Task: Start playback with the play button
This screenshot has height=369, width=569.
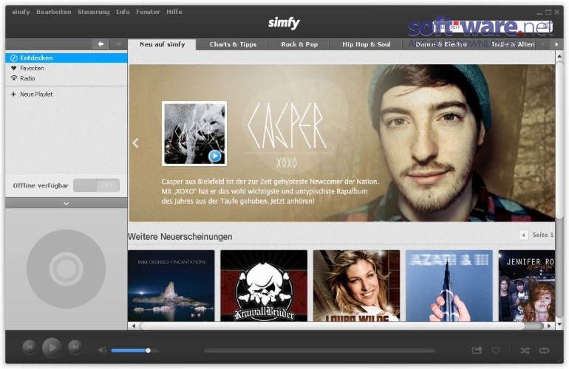Action: [x=52, y=348]
